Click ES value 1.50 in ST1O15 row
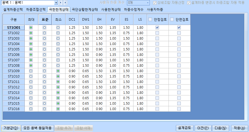The height and width of the screenshot is (132, 249). pyautogui.click(x=127, y=103)
